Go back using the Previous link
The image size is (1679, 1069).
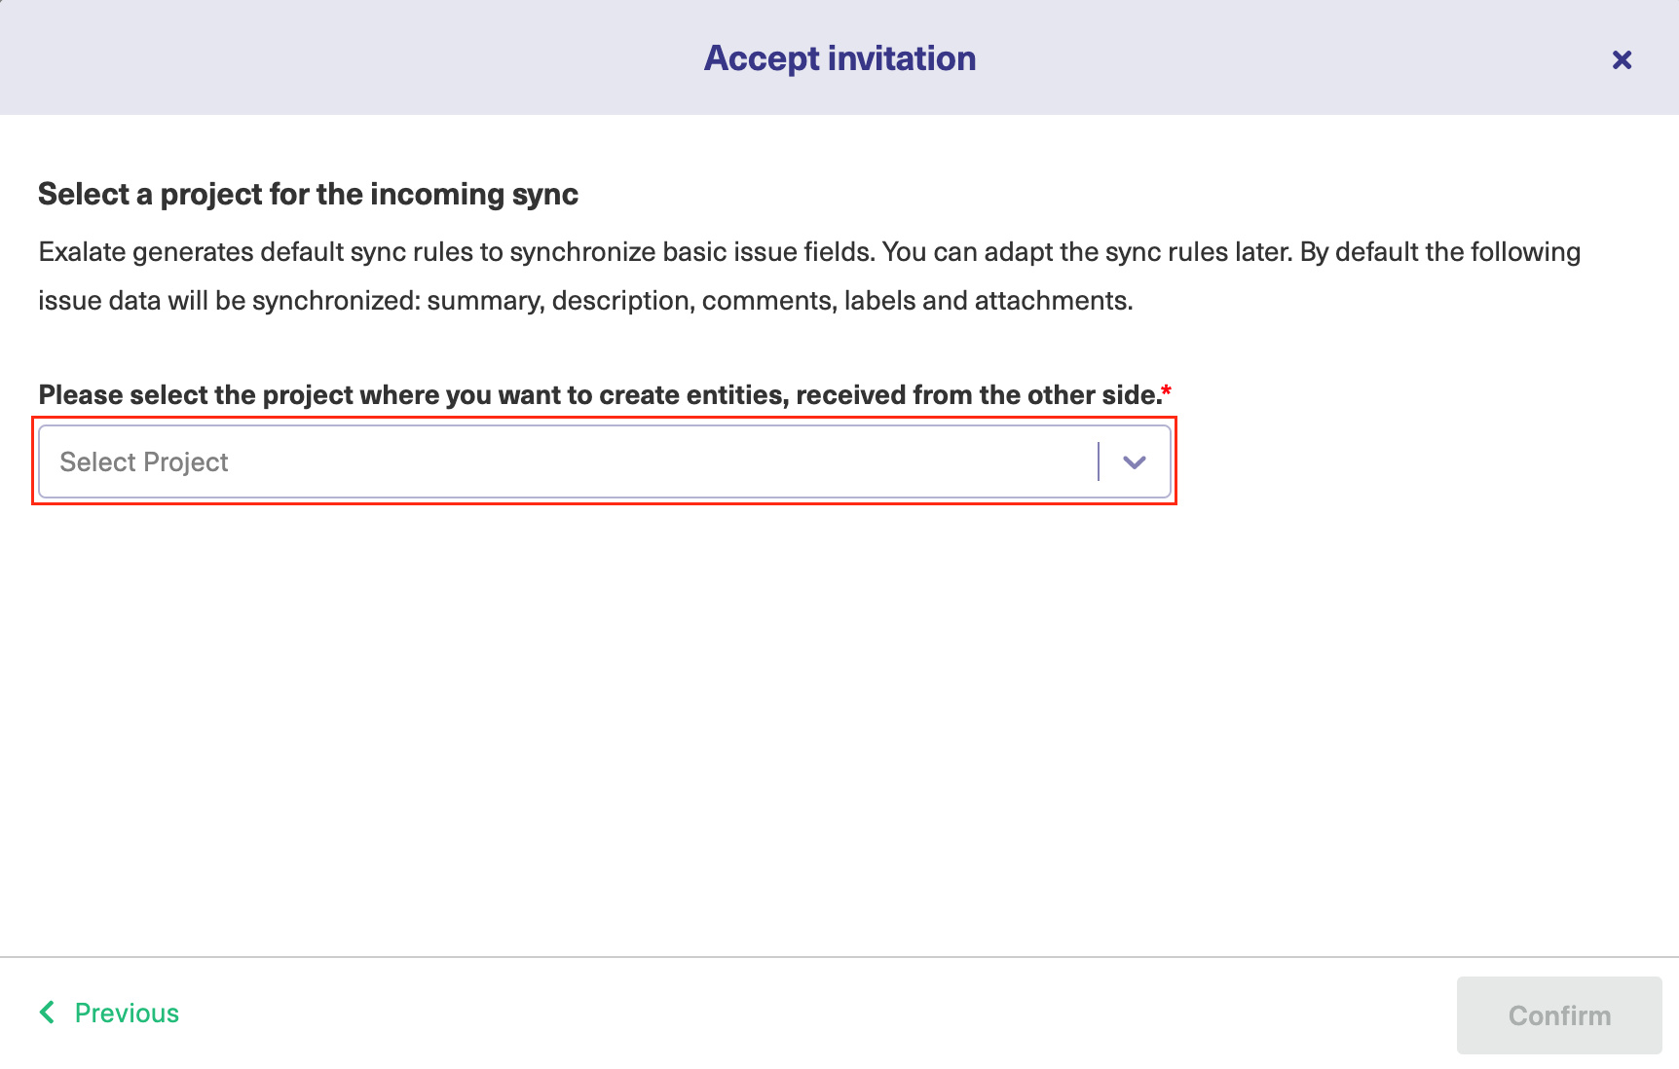[x=127, y=1014]
